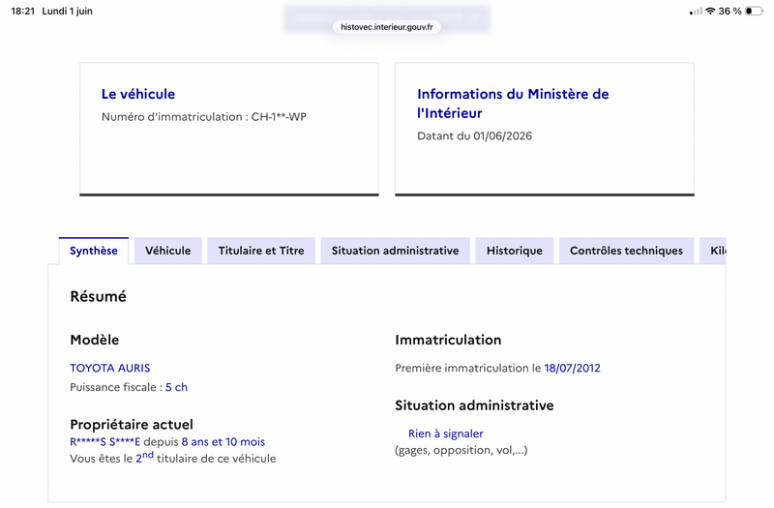Click Informations du Ministère de l'Intérieur heading

click(x=513, y=104)
